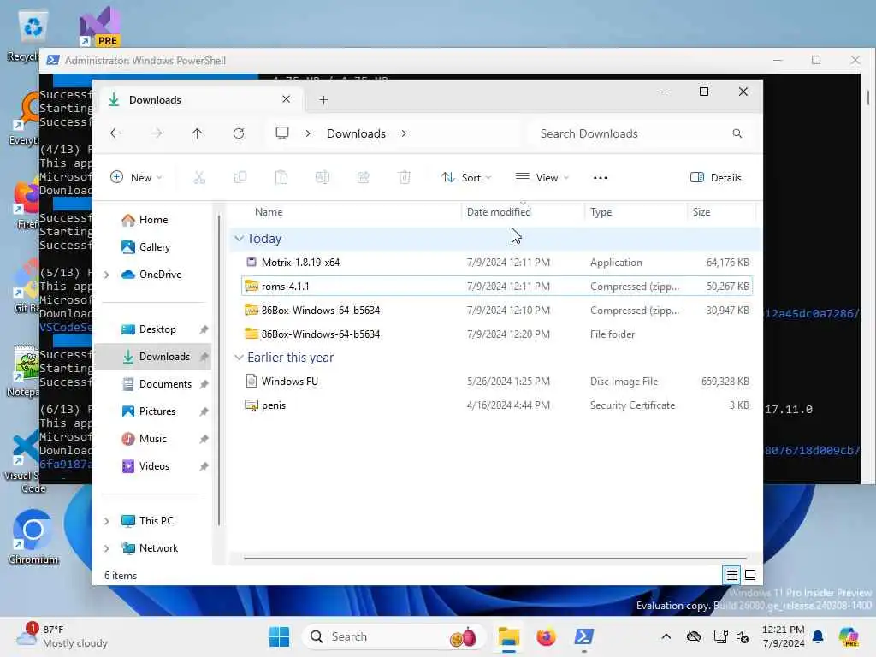Click the PowerShell window scrollbar
876x657 pixels.
(x=867, y=97)
